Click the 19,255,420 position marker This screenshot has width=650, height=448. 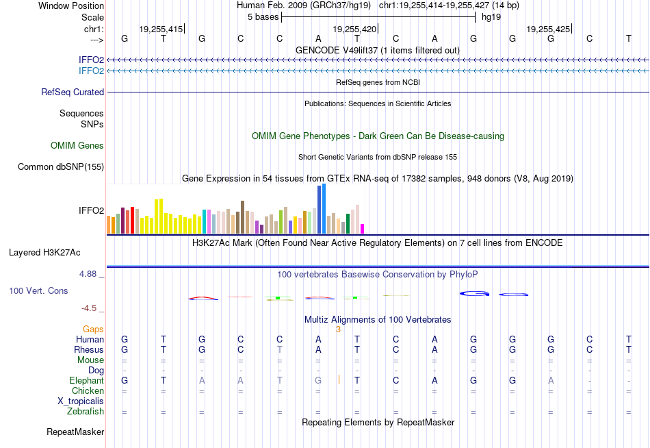[x=354, y=29]
